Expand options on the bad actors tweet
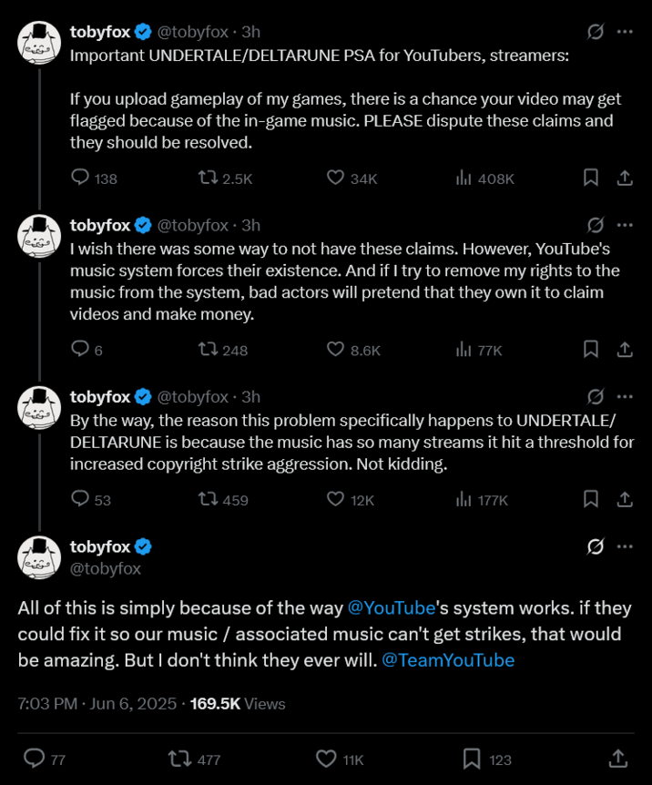Screen dimensions: 652x785 click(x=625, y=225)
